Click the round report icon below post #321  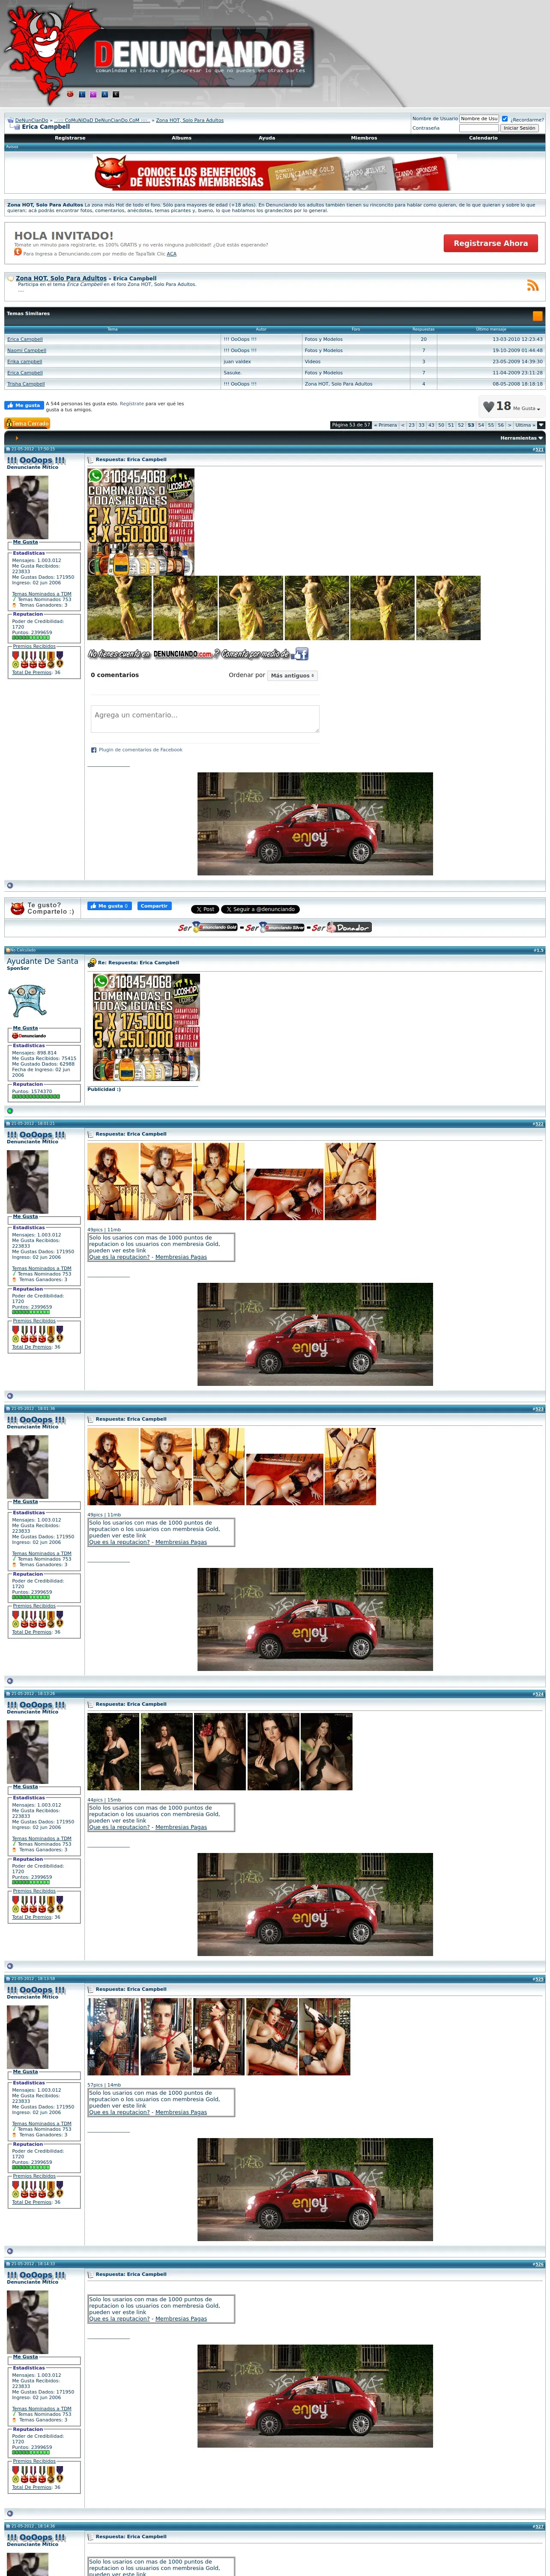[x=10, y=884]
